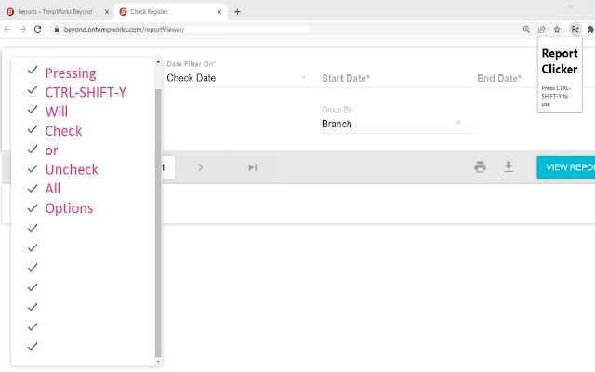The width and height of the screenshot is (595, 372).
Task: Toggle the checkmark beside 'All'
Action: pyautogui.click(x=33, y=188)
